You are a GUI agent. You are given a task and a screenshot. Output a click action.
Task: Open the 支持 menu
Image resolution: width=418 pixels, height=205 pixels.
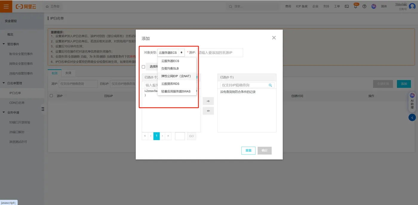tap(326, 6)
